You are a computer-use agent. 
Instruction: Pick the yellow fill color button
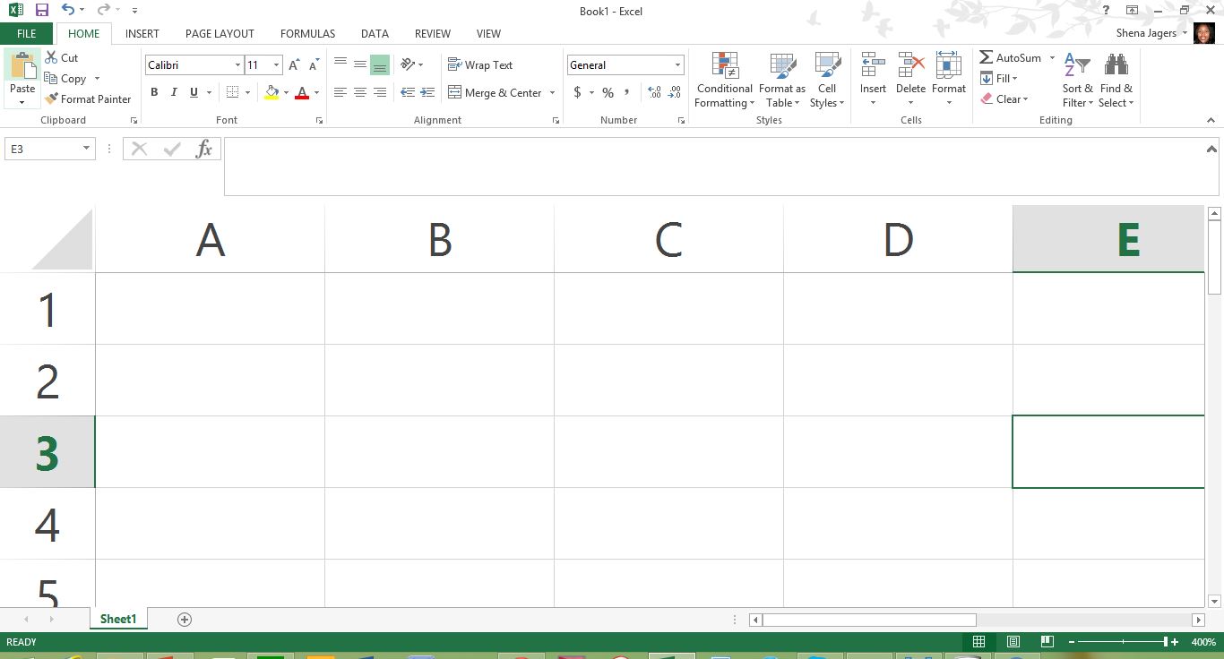point(272,92)
